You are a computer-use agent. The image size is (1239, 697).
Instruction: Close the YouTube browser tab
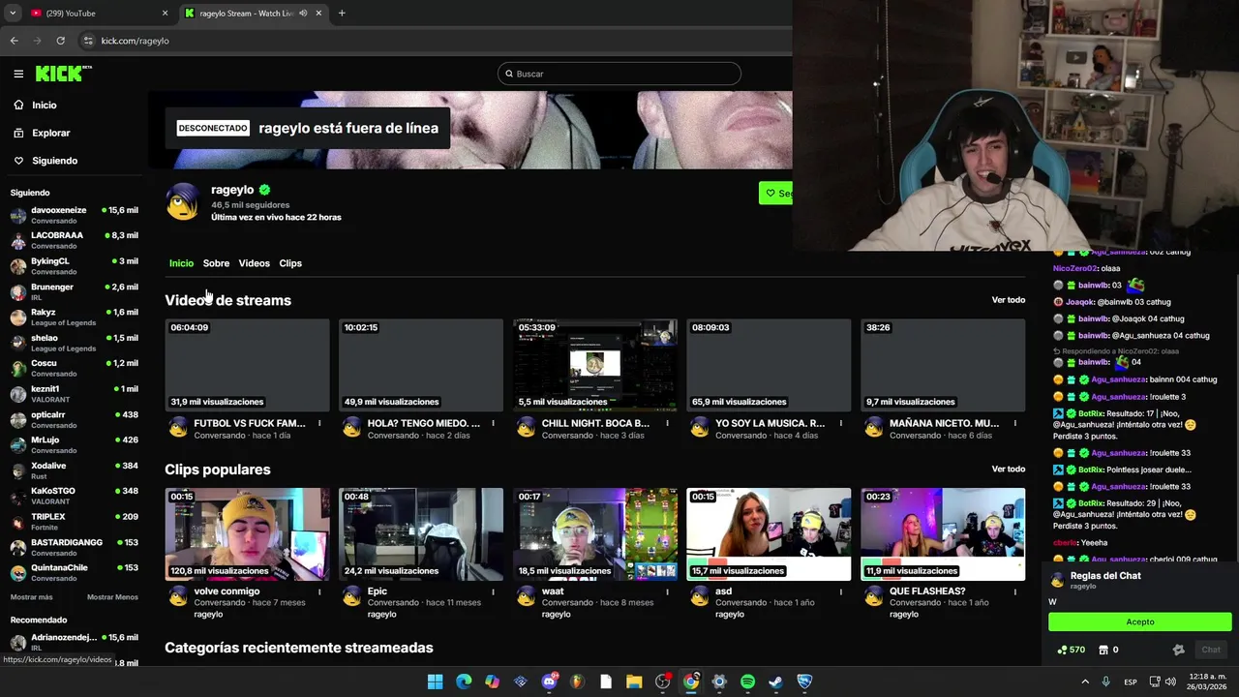point(165,14)
